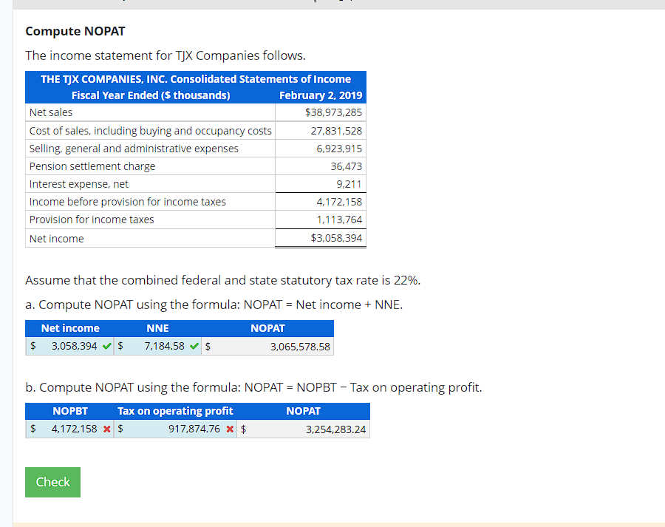Edit the NOPBT input 4,172,158
Image resolution: width=665 pixels, height=527 pixels.
(69, 429)
